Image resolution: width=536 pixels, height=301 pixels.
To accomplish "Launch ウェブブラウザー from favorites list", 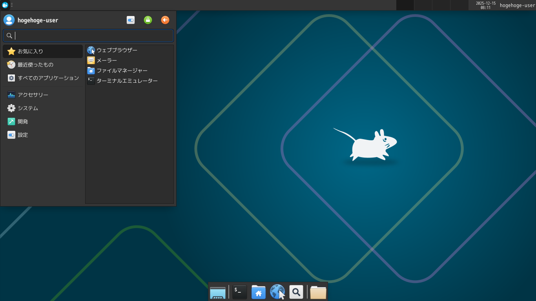I will [117, 50].
